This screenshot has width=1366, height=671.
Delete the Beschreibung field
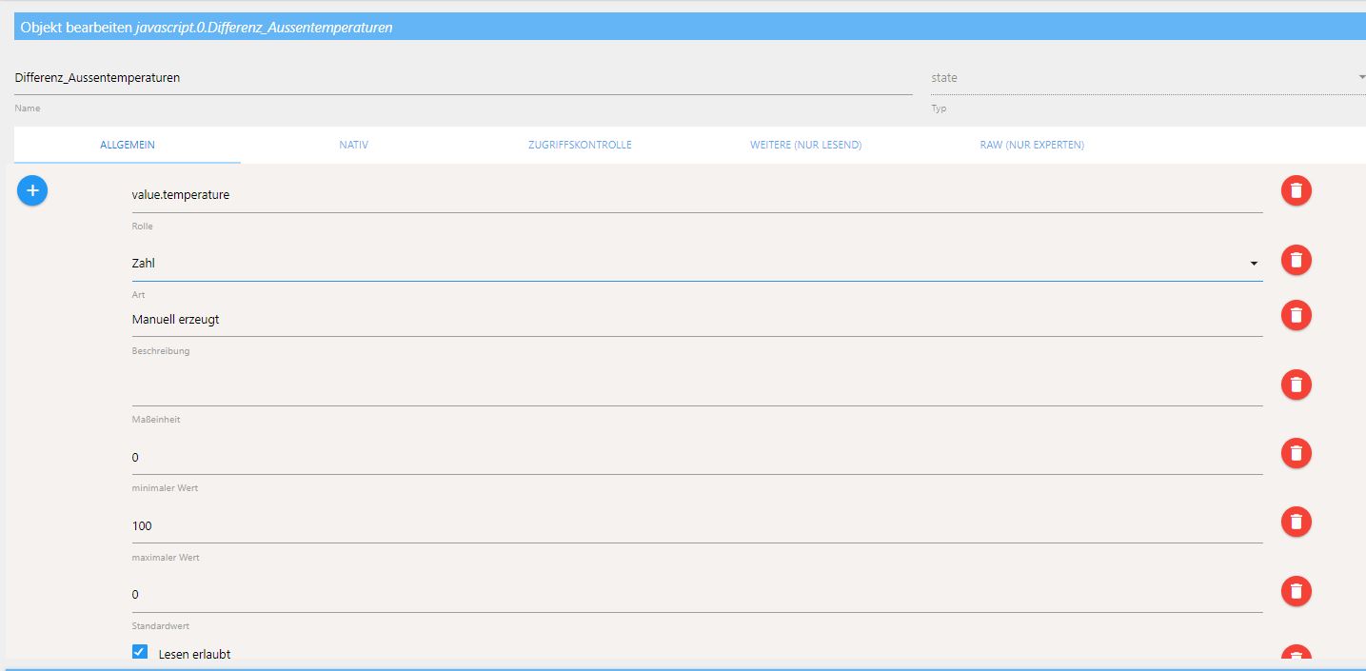click(1296, 315)
